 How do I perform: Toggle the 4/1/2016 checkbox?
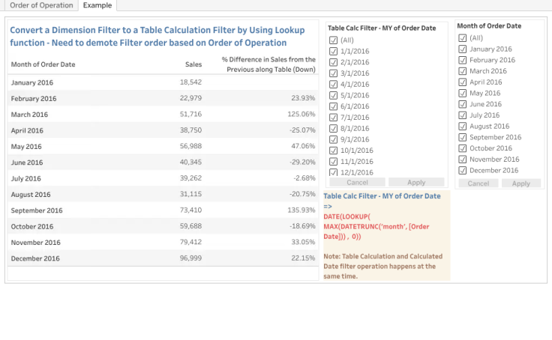(333, 85)
